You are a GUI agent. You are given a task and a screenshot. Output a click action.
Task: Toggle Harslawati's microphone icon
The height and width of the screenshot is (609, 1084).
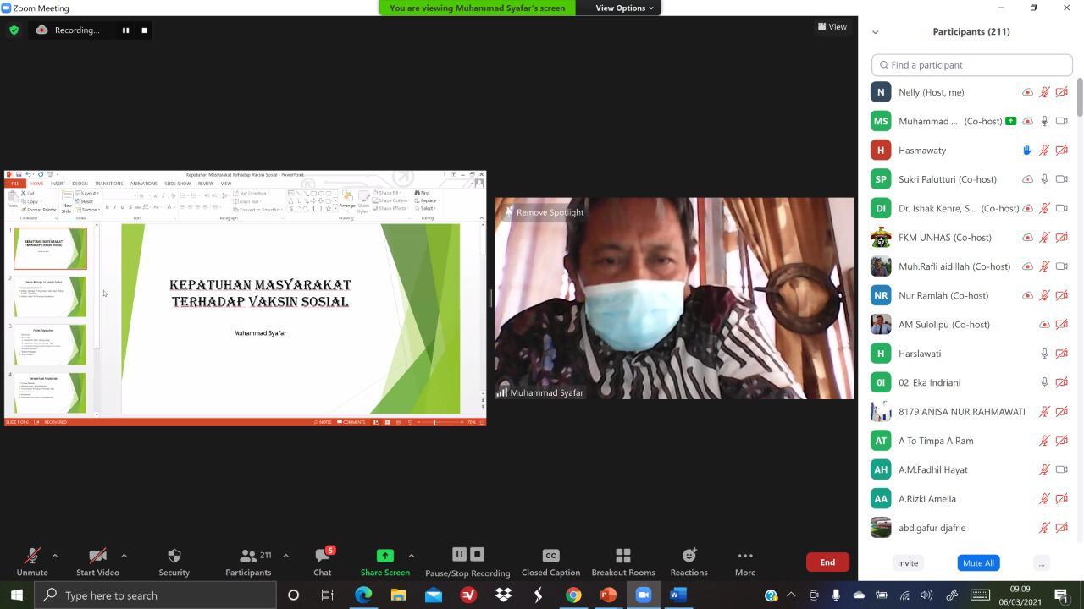pos(1044,354)
